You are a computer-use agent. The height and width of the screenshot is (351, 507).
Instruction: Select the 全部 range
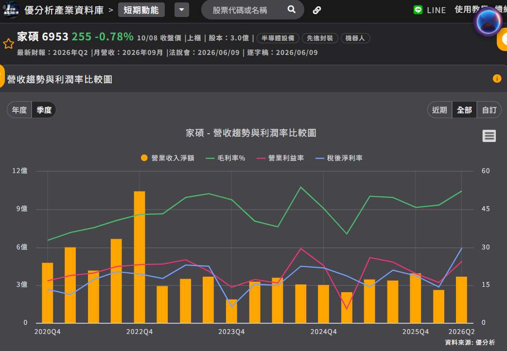tap(464, 110)
